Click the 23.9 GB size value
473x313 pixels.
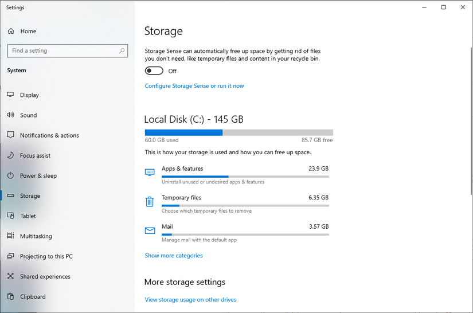coord(319,169)
